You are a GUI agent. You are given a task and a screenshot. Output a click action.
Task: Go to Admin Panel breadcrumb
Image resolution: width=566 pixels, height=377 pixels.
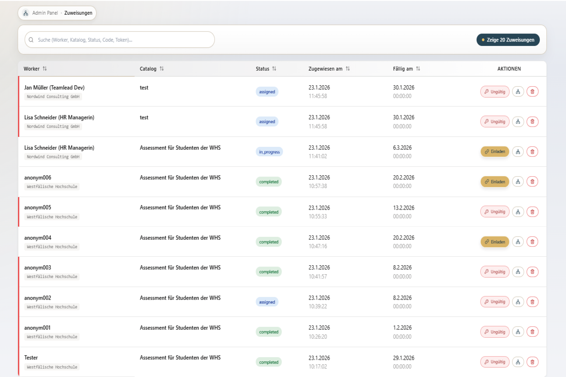pos(45,13)
